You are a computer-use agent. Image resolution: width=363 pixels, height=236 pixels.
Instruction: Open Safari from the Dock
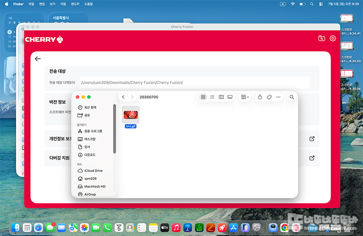click(38, 228)
